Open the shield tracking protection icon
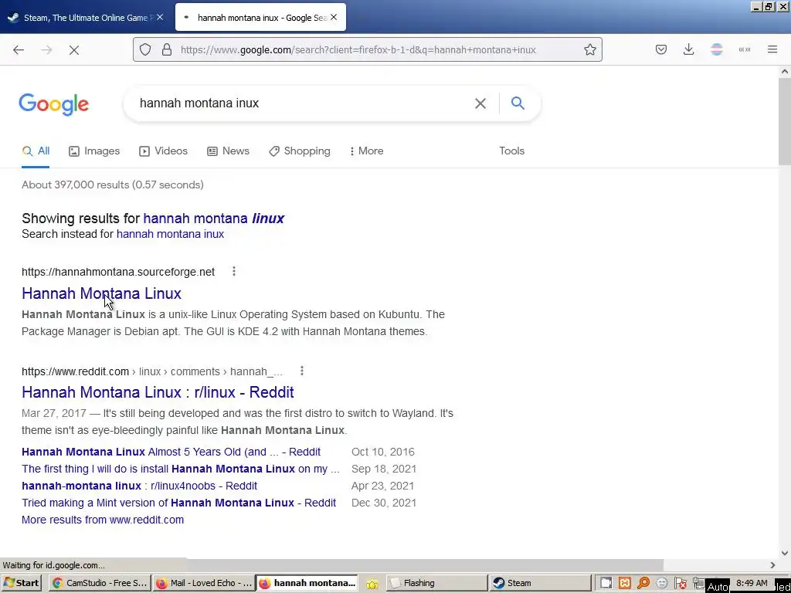791x593 pixels. 145,49
